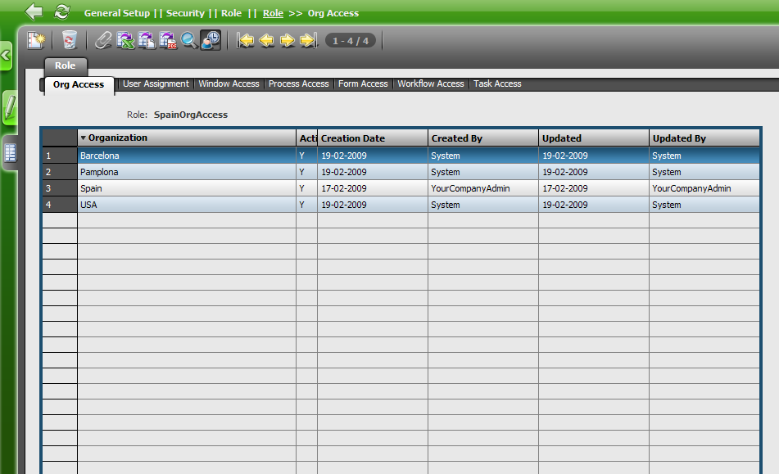Switch to grid view using left side icon
Image resolution: width=779 pixels, height=474 pixels.
[10, 152]
